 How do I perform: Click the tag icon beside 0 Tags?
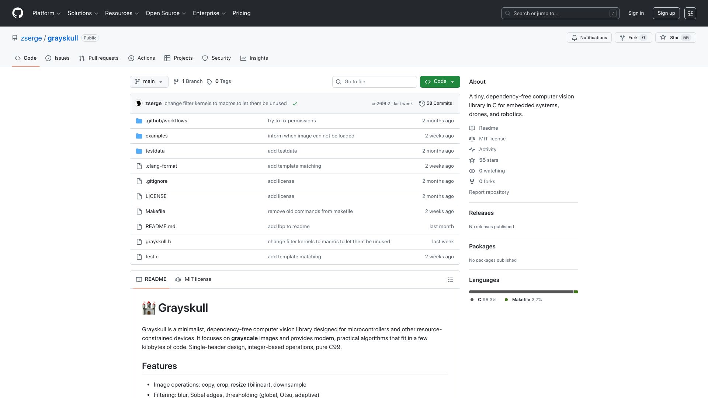tap(209, 82)
